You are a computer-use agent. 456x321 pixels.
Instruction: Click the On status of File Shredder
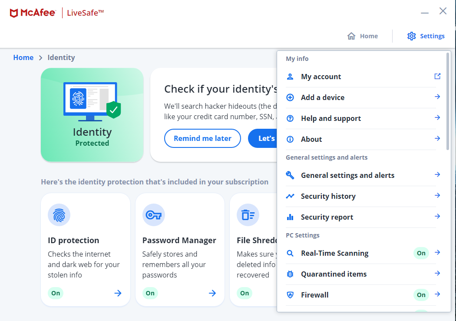click(x=245, y=293)
